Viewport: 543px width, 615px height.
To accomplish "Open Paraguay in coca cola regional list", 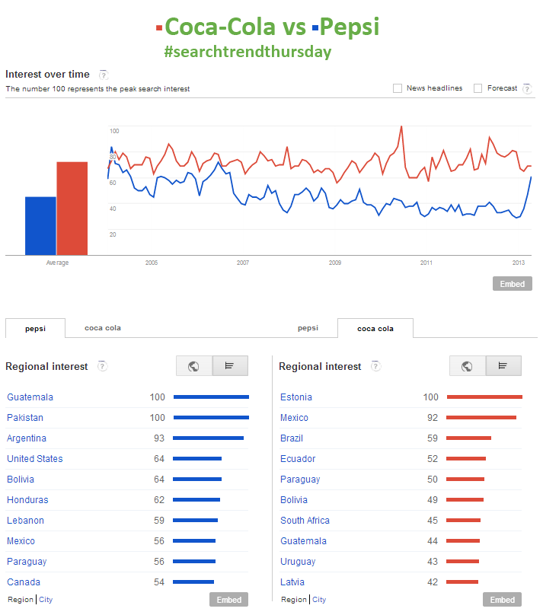I will click(300, 480).
